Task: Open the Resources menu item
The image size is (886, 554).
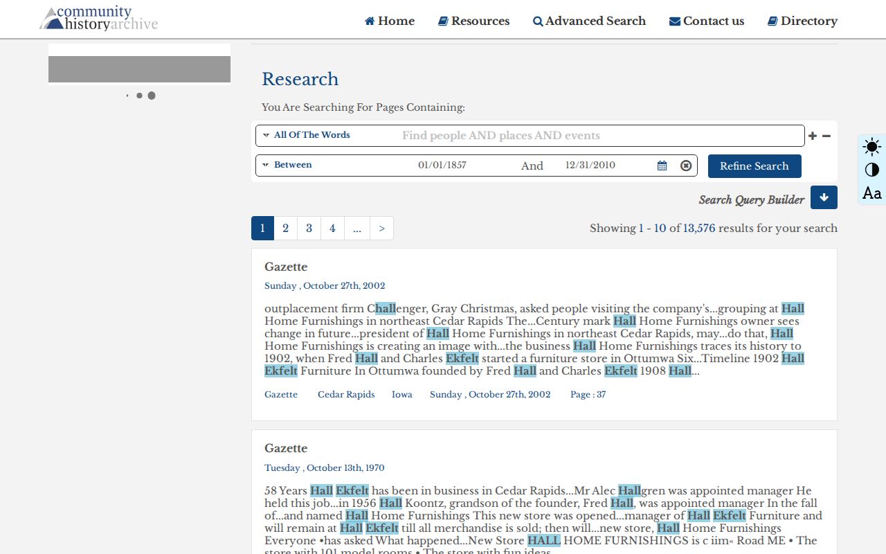Action: [x=474, y=21]
